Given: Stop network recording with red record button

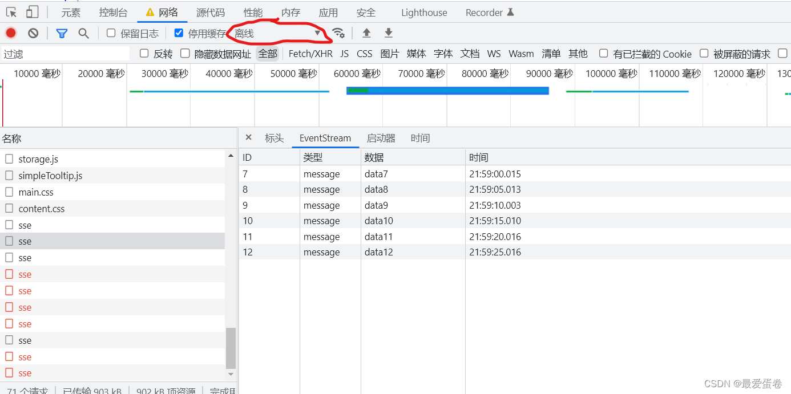Looking at the screenshot, I should pos(10,33).
